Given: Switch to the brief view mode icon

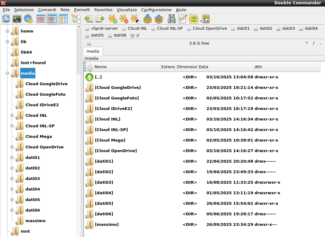Looking at the screenshot, I should tap(41, 19).
